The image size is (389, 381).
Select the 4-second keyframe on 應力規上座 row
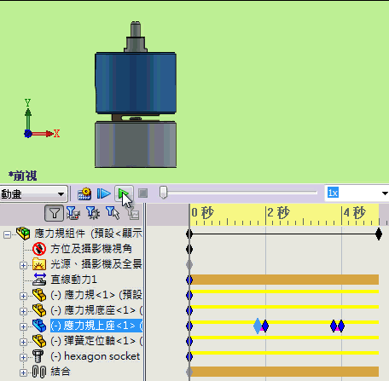(341, 326)
